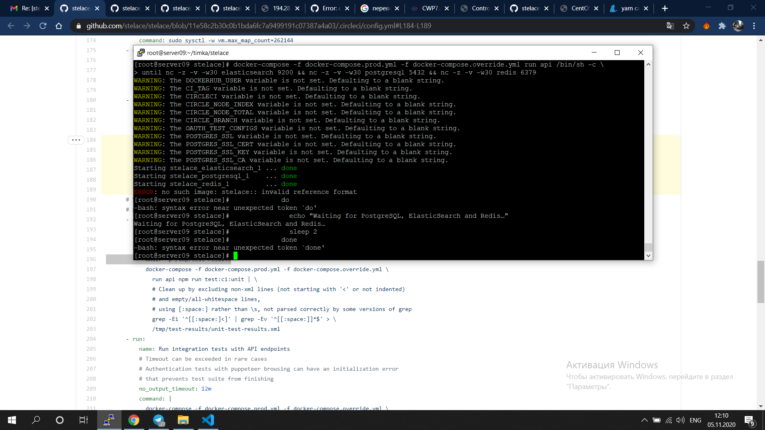Open Chrome's three-dot menu
The image size is (765, 430).
754,25
